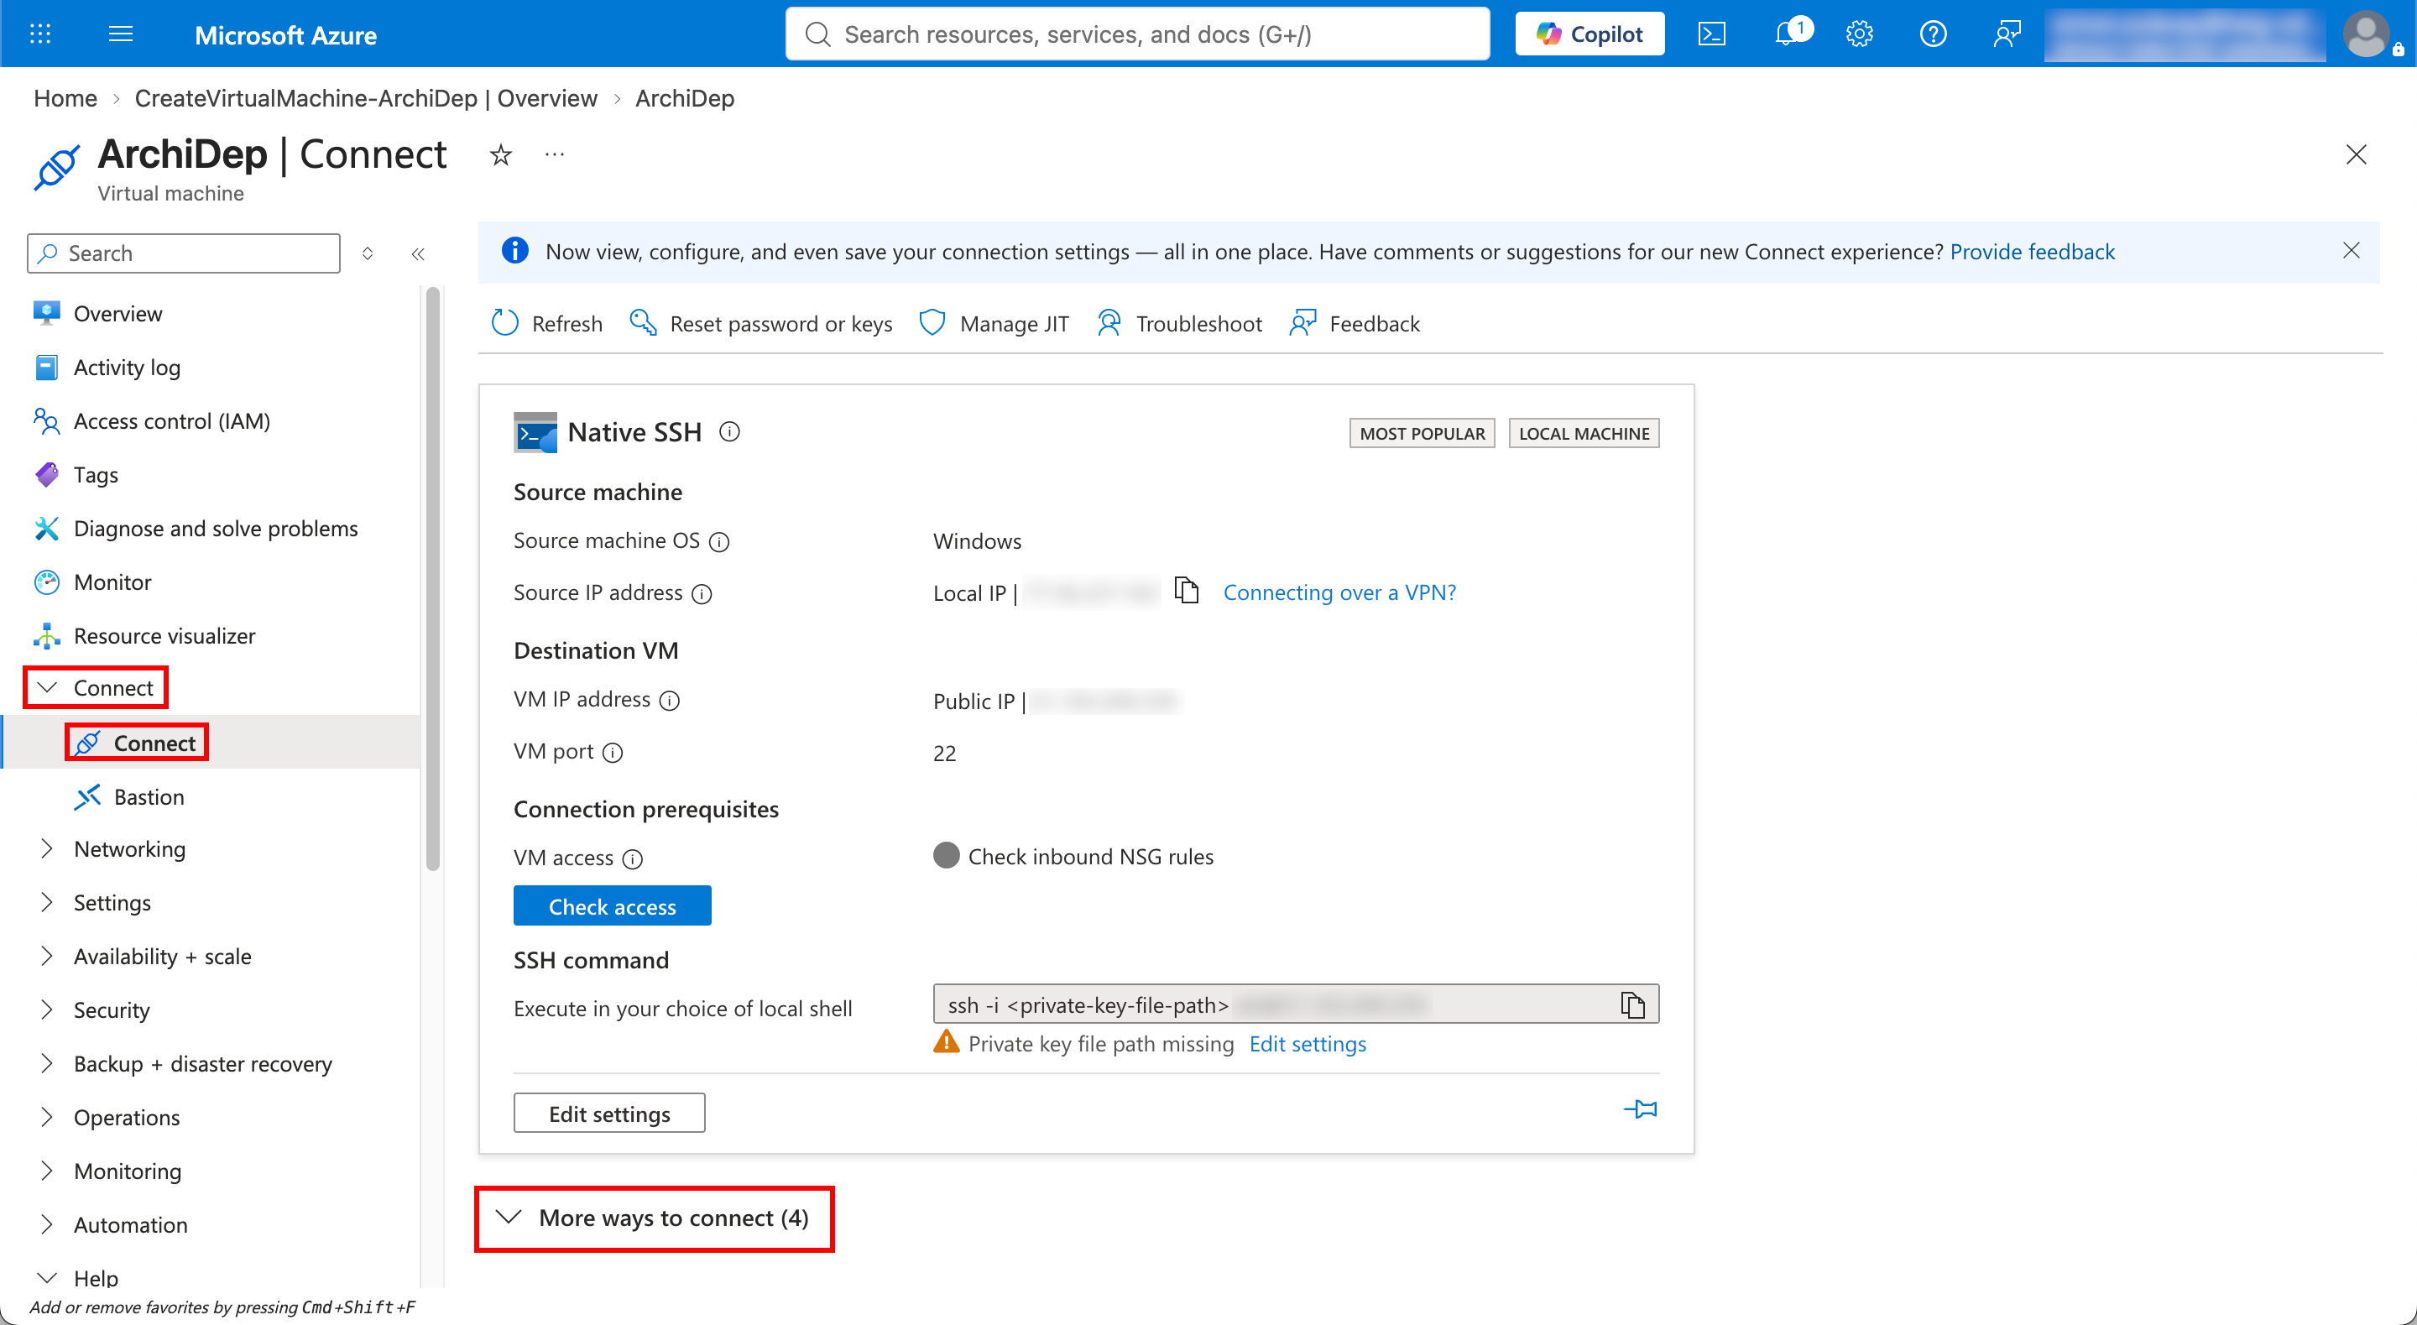This screenshot has height=1325, width=2417.
Task: Favorite ArchiDep with the star icon
Action: click(x=501, y=155)
